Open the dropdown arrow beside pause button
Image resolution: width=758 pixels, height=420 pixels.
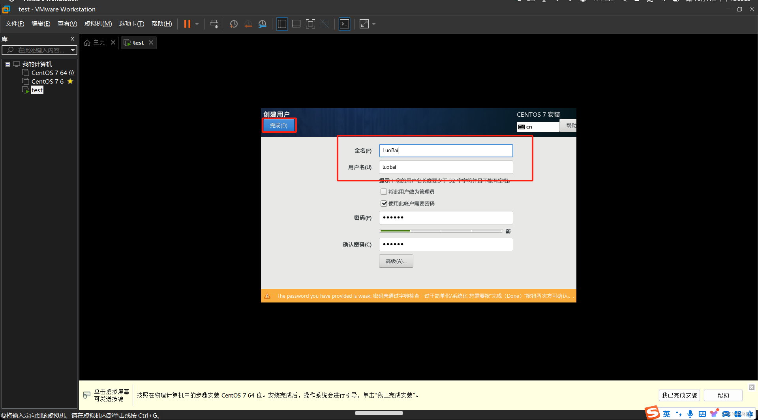[197, 24]
